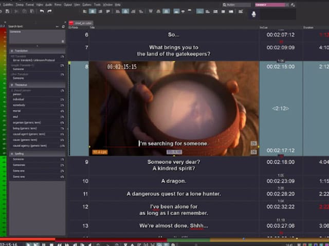Click the green segment of the timeline bar

point(189,240)
